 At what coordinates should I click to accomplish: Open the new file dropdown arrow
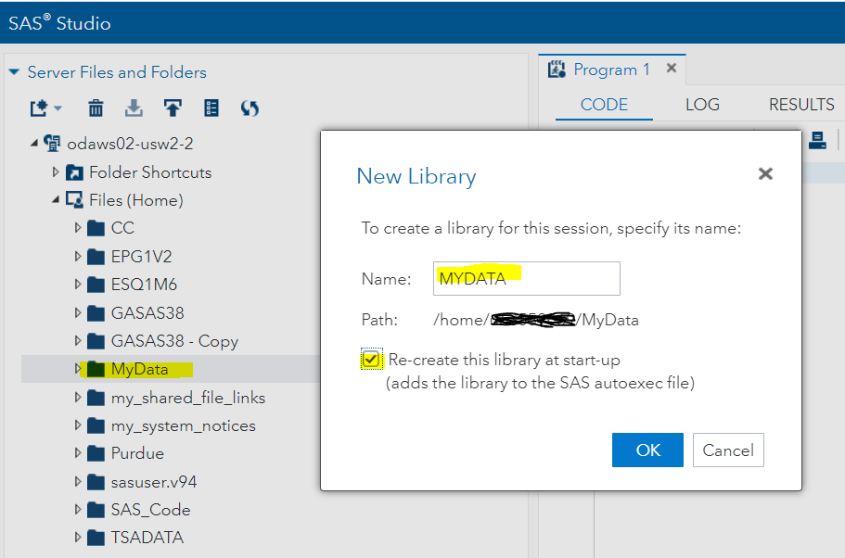(x=56, y=108)
